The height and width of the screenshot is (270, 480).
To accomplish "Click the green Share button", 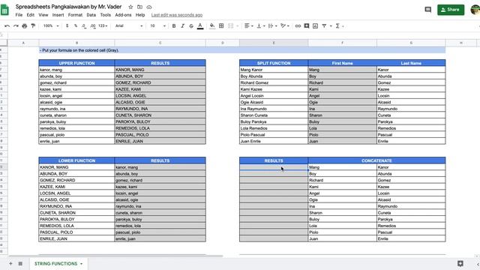I will coord(451,10).
